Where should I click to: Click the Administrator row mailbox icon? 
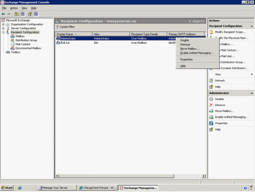[x=58, y=38]
